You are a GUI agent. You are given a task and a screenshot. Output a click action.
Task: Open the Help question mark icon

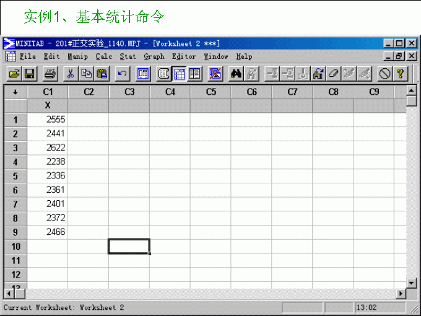(x=401, y=73)
